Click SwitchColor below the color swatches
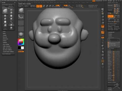This screenshot has height=91, width=122. click(21, 50)
